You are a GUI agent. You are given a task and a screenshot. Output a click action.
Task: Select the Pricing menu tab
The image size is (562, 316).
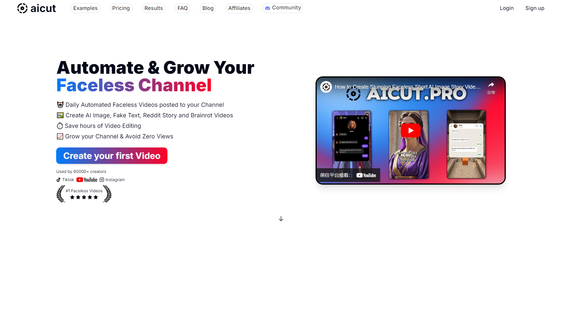point(121,8)
